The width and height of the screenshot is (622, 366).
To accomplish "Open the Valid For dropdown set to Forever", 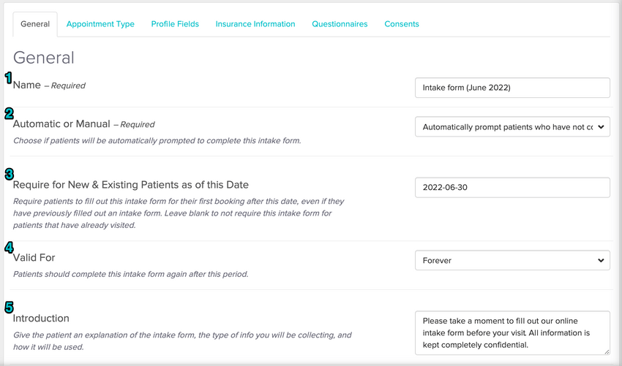I will (512, 260).
